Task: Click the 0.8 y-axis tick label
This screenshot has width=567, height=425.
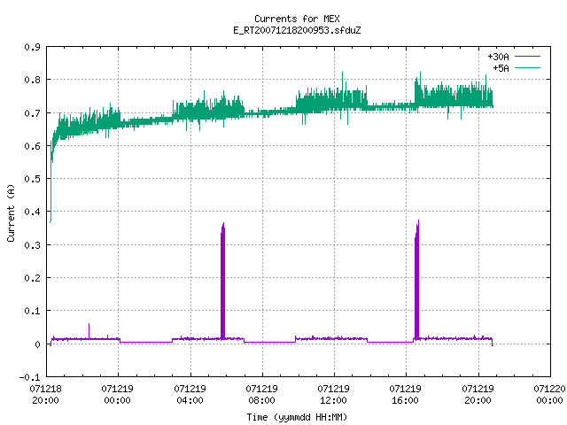Action: [x=32, y=80]
